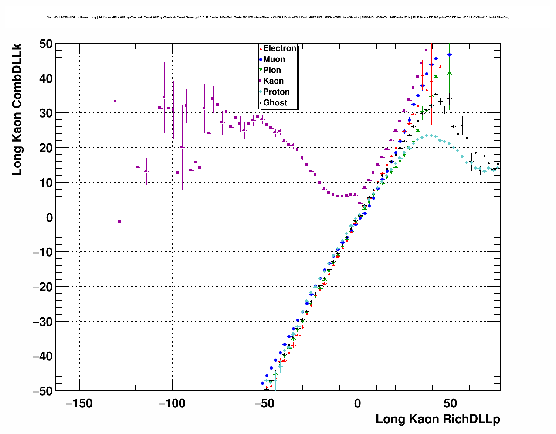Click the red Electron triangle legend marker
This screenshot has width=556, height=434.
click(x=261, y=48)
